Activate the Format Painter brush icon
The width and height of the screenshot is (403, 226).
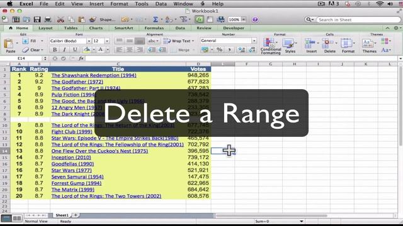[x=93, y=19]
